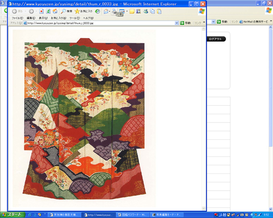273x218 pixels.
Task: Click third colorful quick launch icon
Action: [x=39, y=215]
